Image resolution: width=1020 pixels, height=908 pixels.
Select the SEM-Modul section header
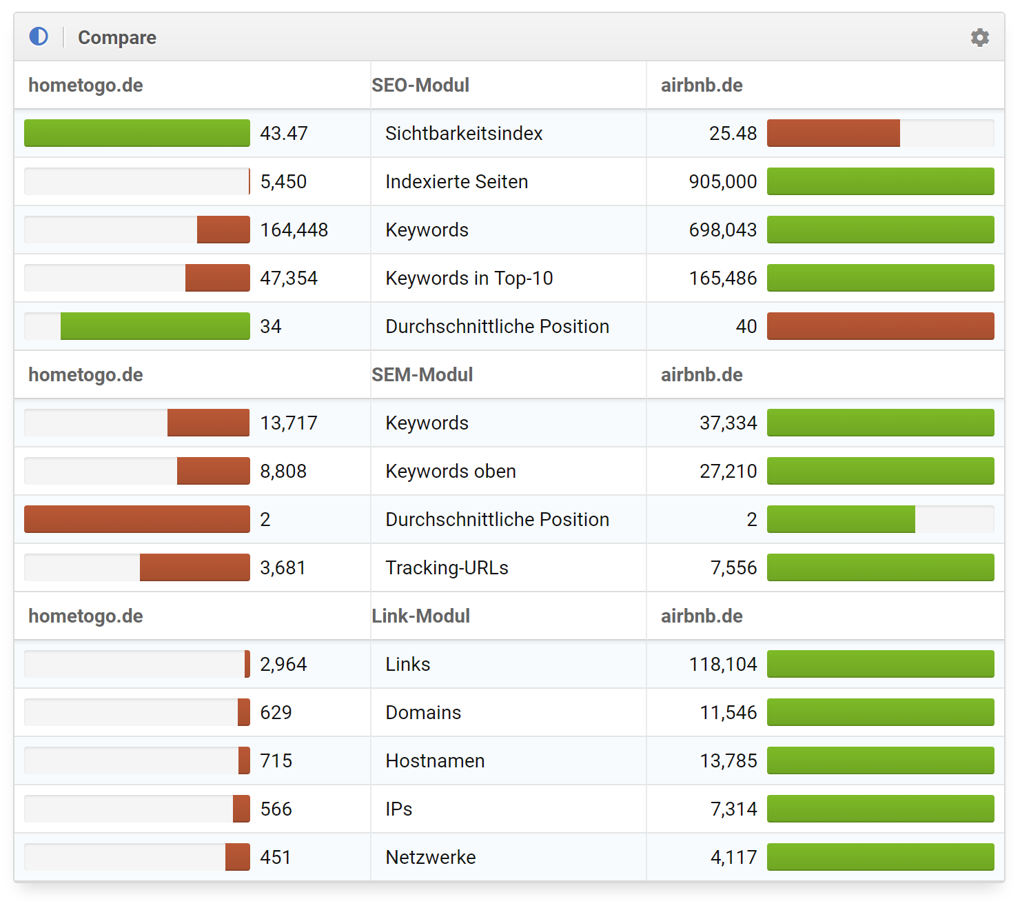click(422, 375)
